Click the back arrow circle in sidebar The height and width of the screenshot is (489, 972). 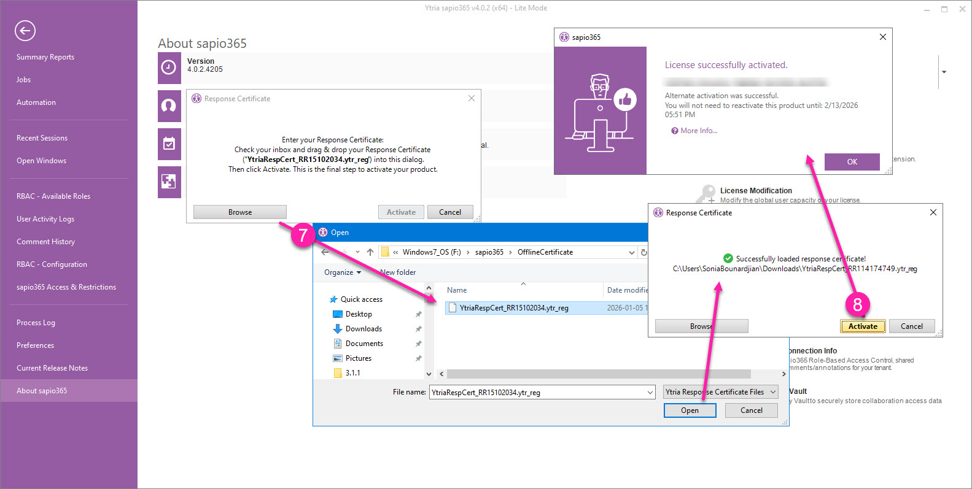coord(25,31)
